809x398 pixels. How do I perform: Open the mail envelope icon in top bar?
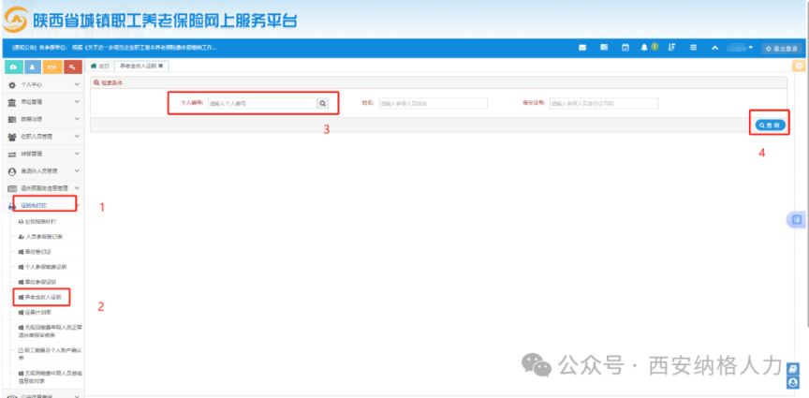(582, 48)
